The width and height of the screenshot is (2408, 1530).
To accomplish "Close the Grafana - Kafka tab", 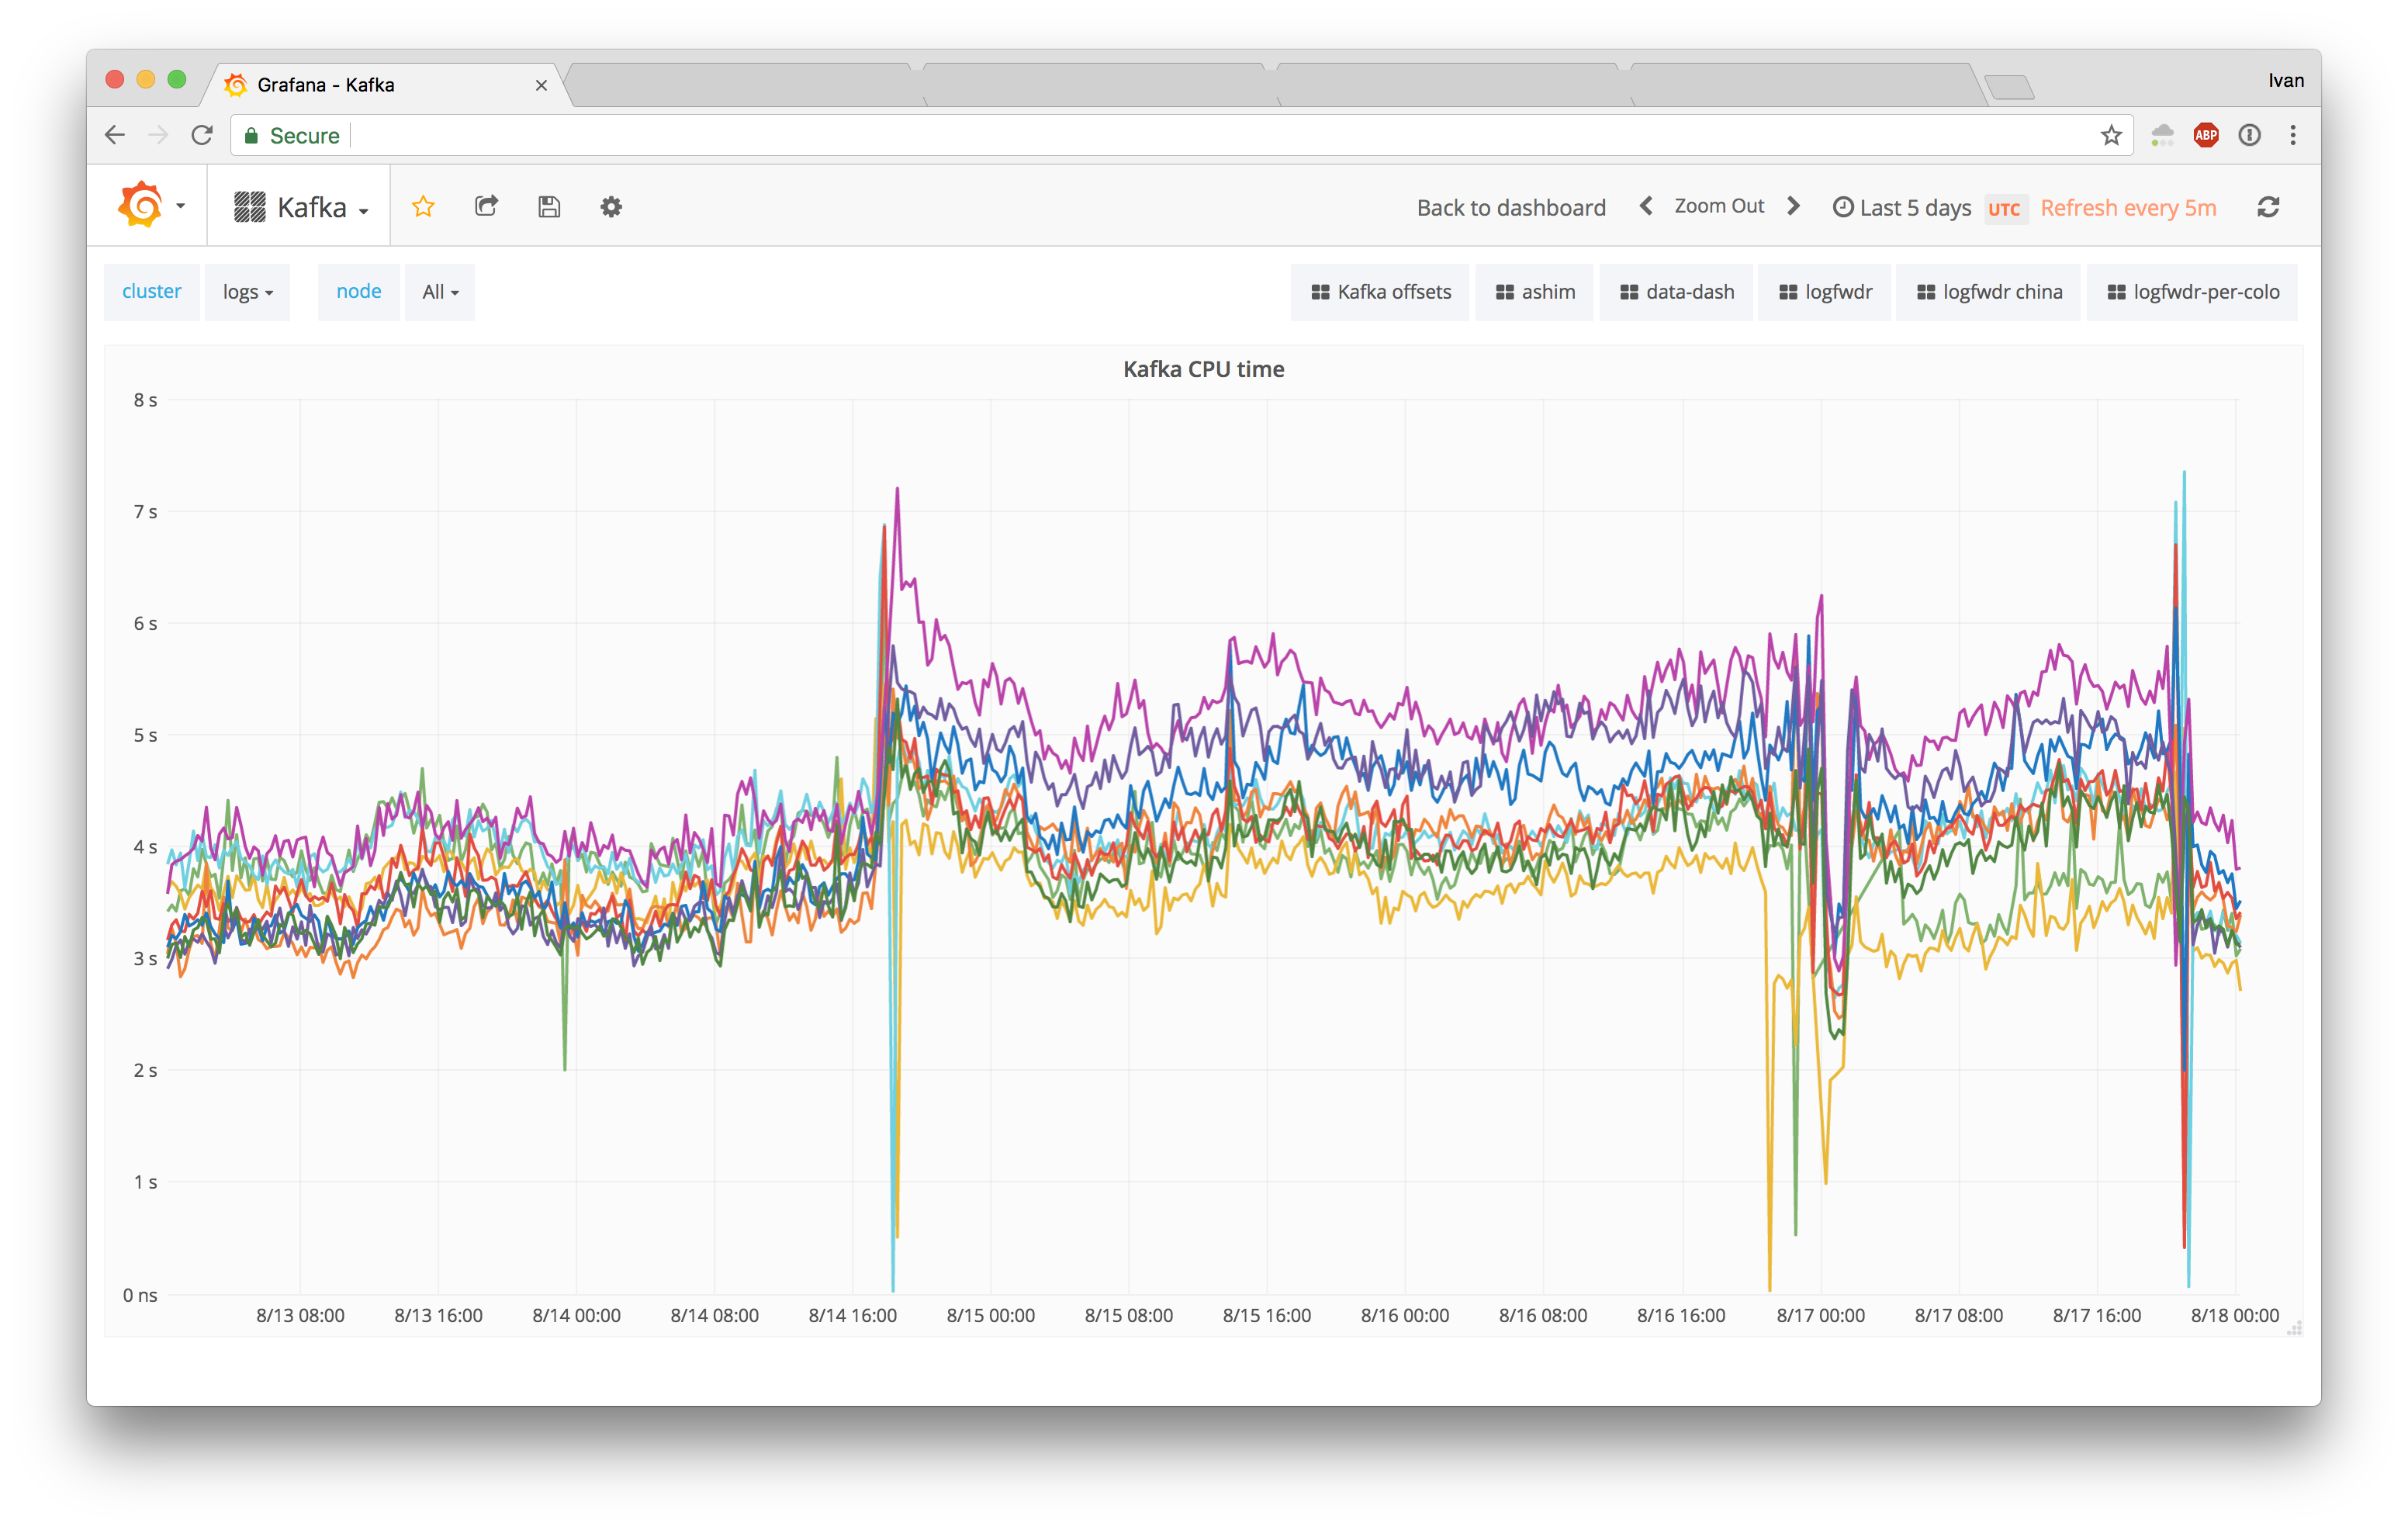I will (x=541, y=85).
